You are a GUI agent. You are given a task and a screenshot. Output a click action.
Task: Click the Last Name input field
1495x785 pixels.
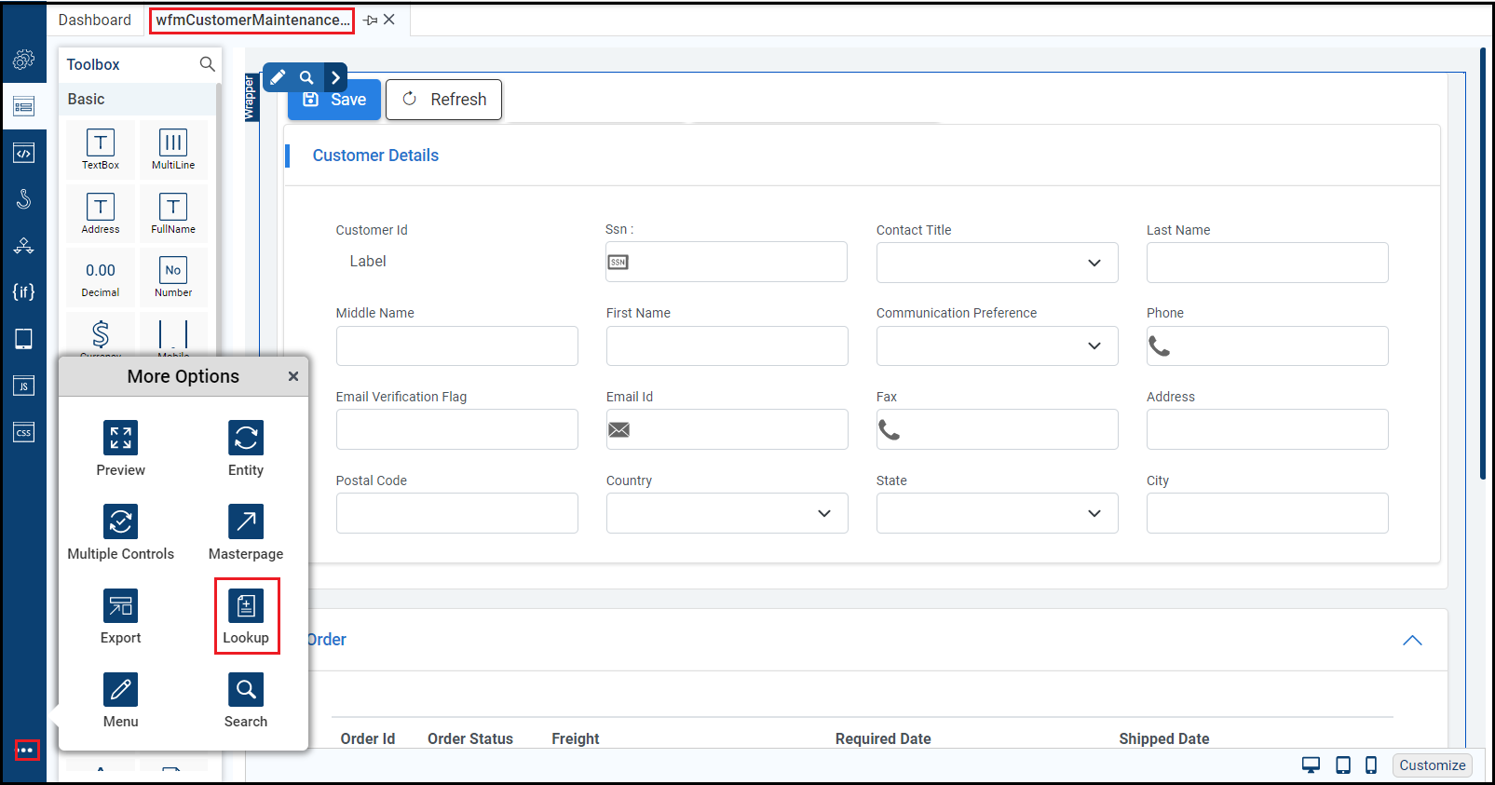1267,263
